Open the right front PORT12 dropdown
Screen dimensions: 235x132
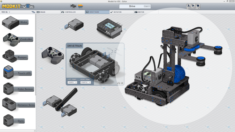pyautogui.click(x=86, y=82)
